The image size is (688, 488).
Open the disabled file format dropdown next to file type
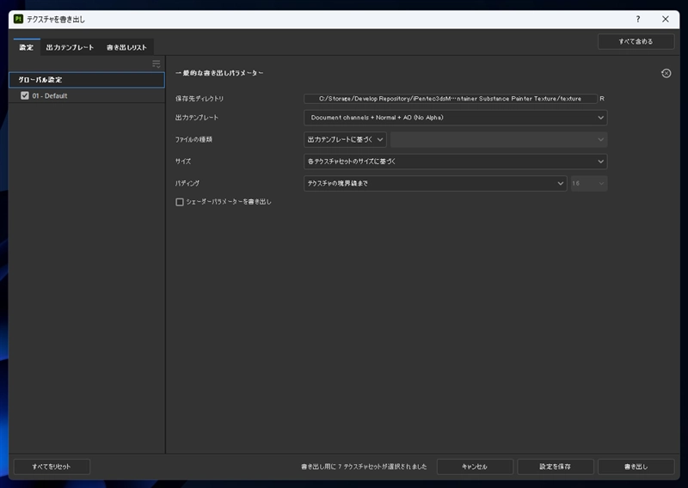(499, 139)
